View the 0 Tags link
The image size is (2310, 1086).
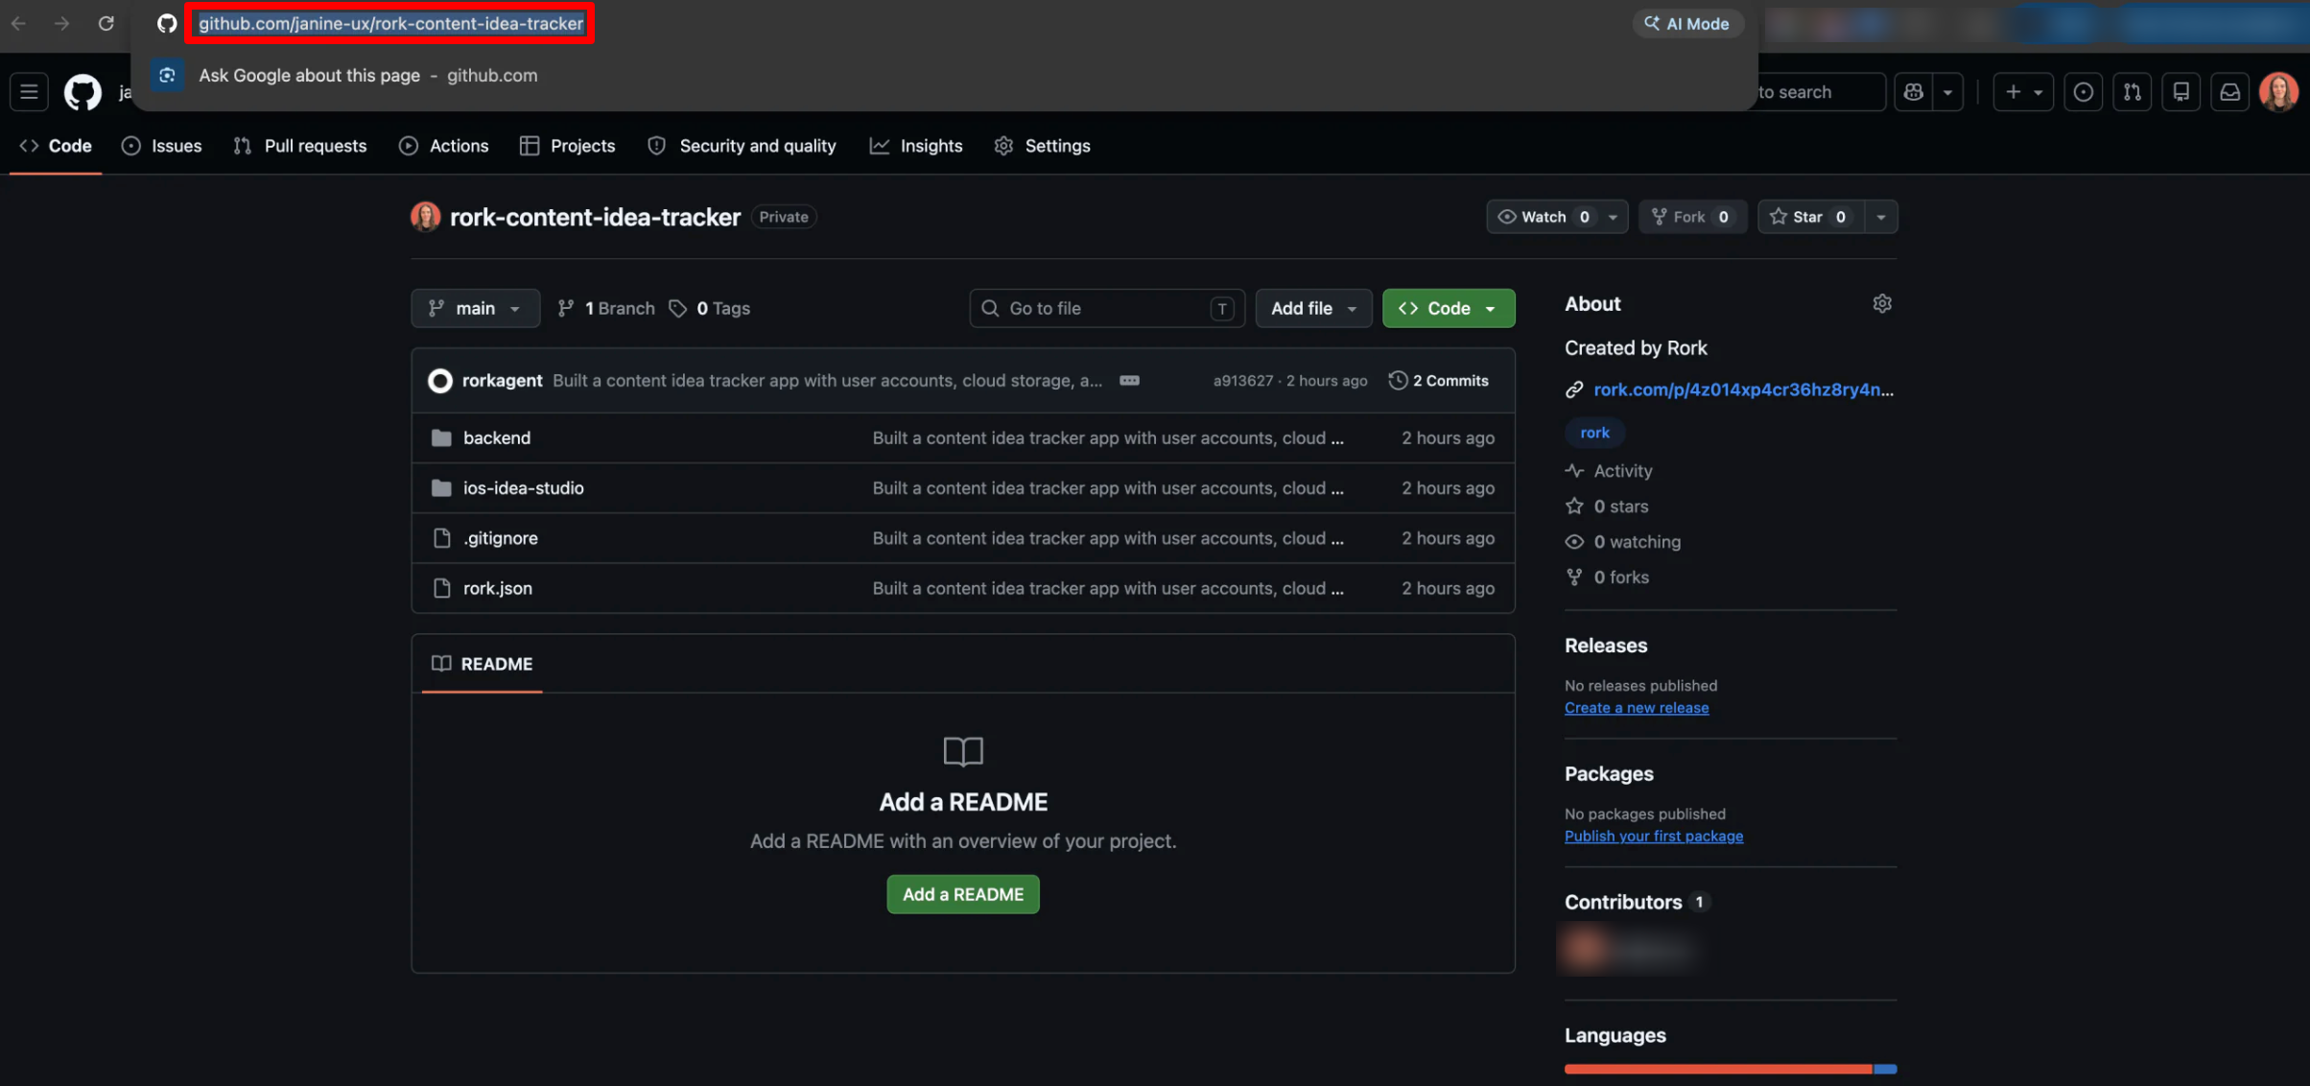pos(710,308)
